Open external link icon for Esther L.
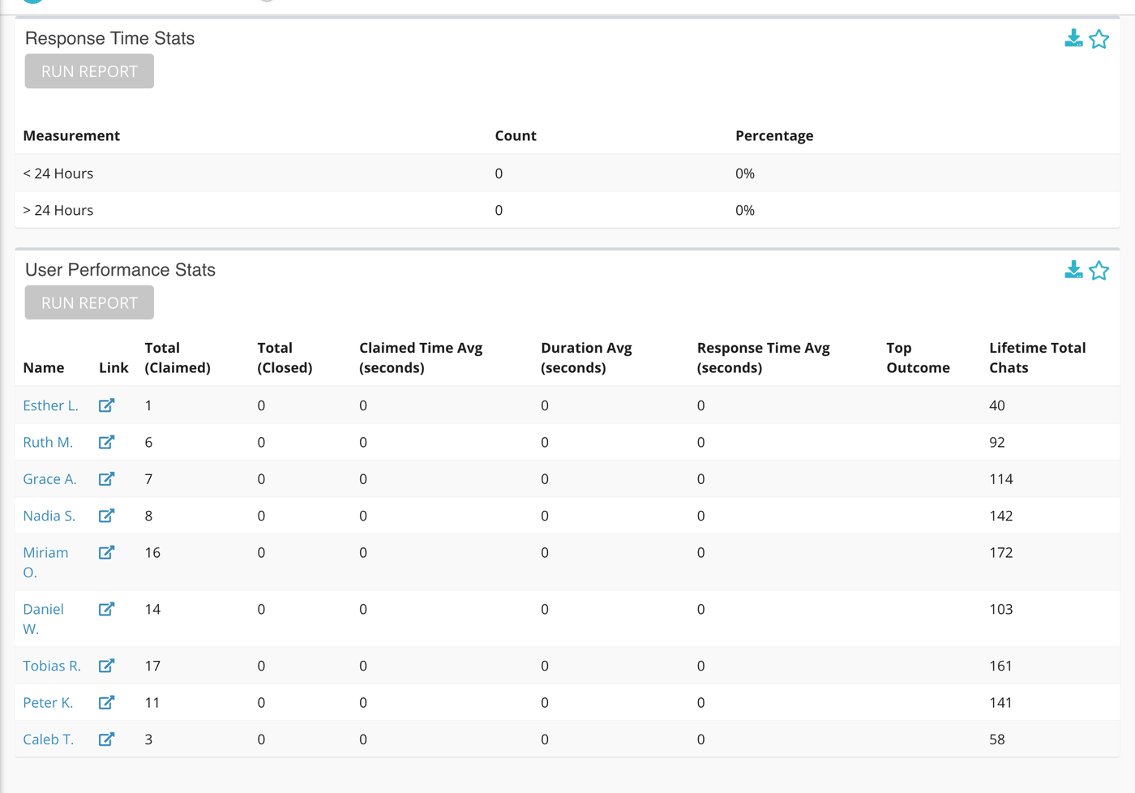 click(107, 405)
